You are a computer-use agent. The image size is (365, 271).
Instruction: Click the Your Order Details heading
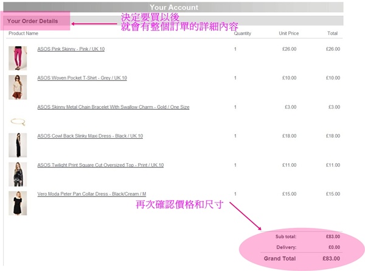(x=33, y=21)
